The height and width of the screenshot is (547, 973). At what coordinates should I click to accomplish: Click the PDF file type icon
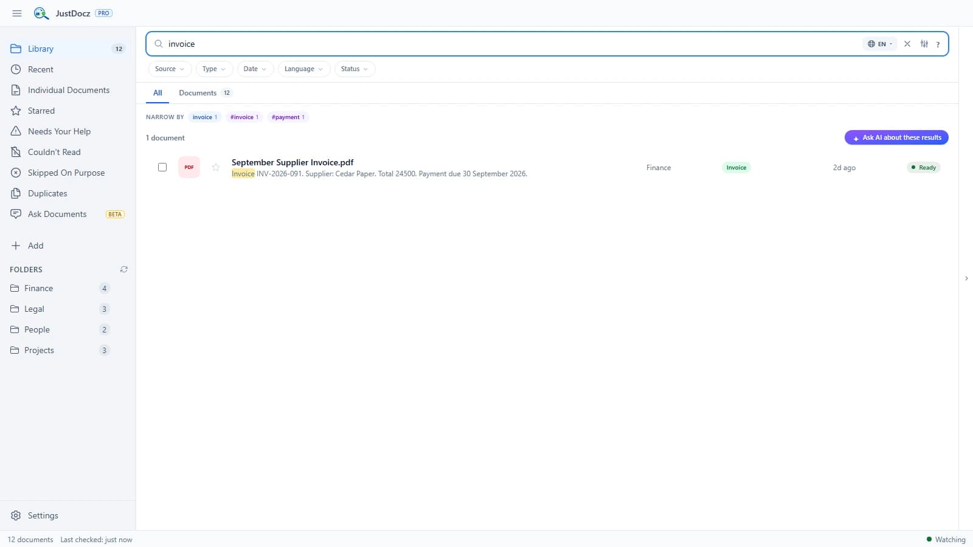pos(189,167)
